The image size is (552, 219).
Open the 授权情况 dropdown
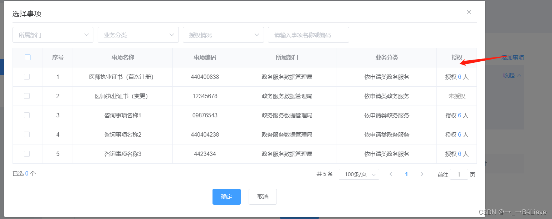point(223,35)
